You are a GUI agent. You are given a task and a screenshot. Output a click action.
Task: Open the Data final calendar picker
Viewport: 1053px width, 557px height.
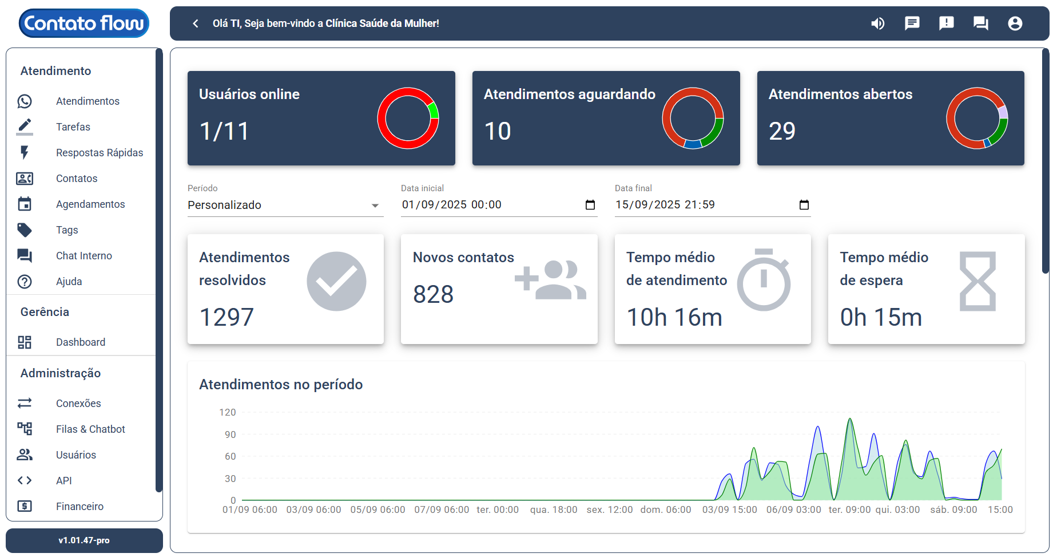[x=804, y=205]
